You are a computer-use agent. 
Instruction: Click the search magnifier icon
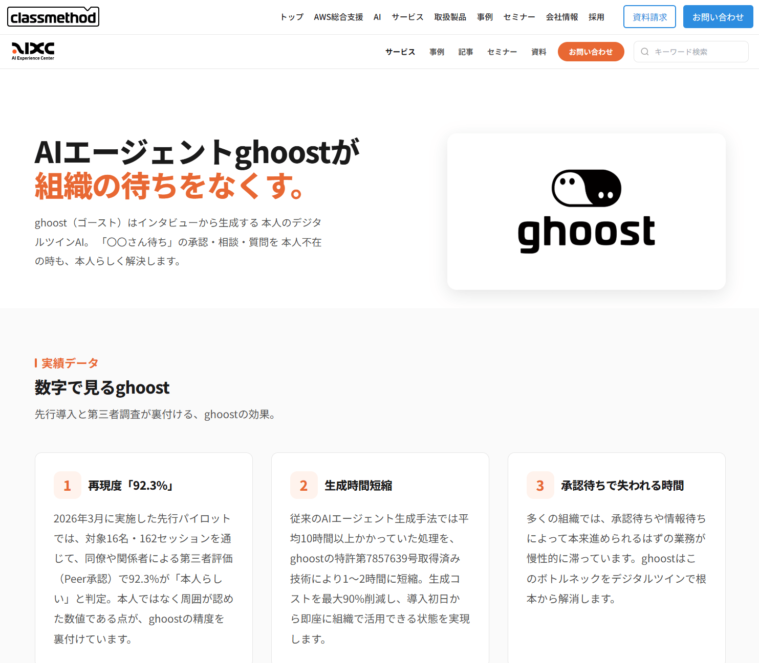coord(645,52)
